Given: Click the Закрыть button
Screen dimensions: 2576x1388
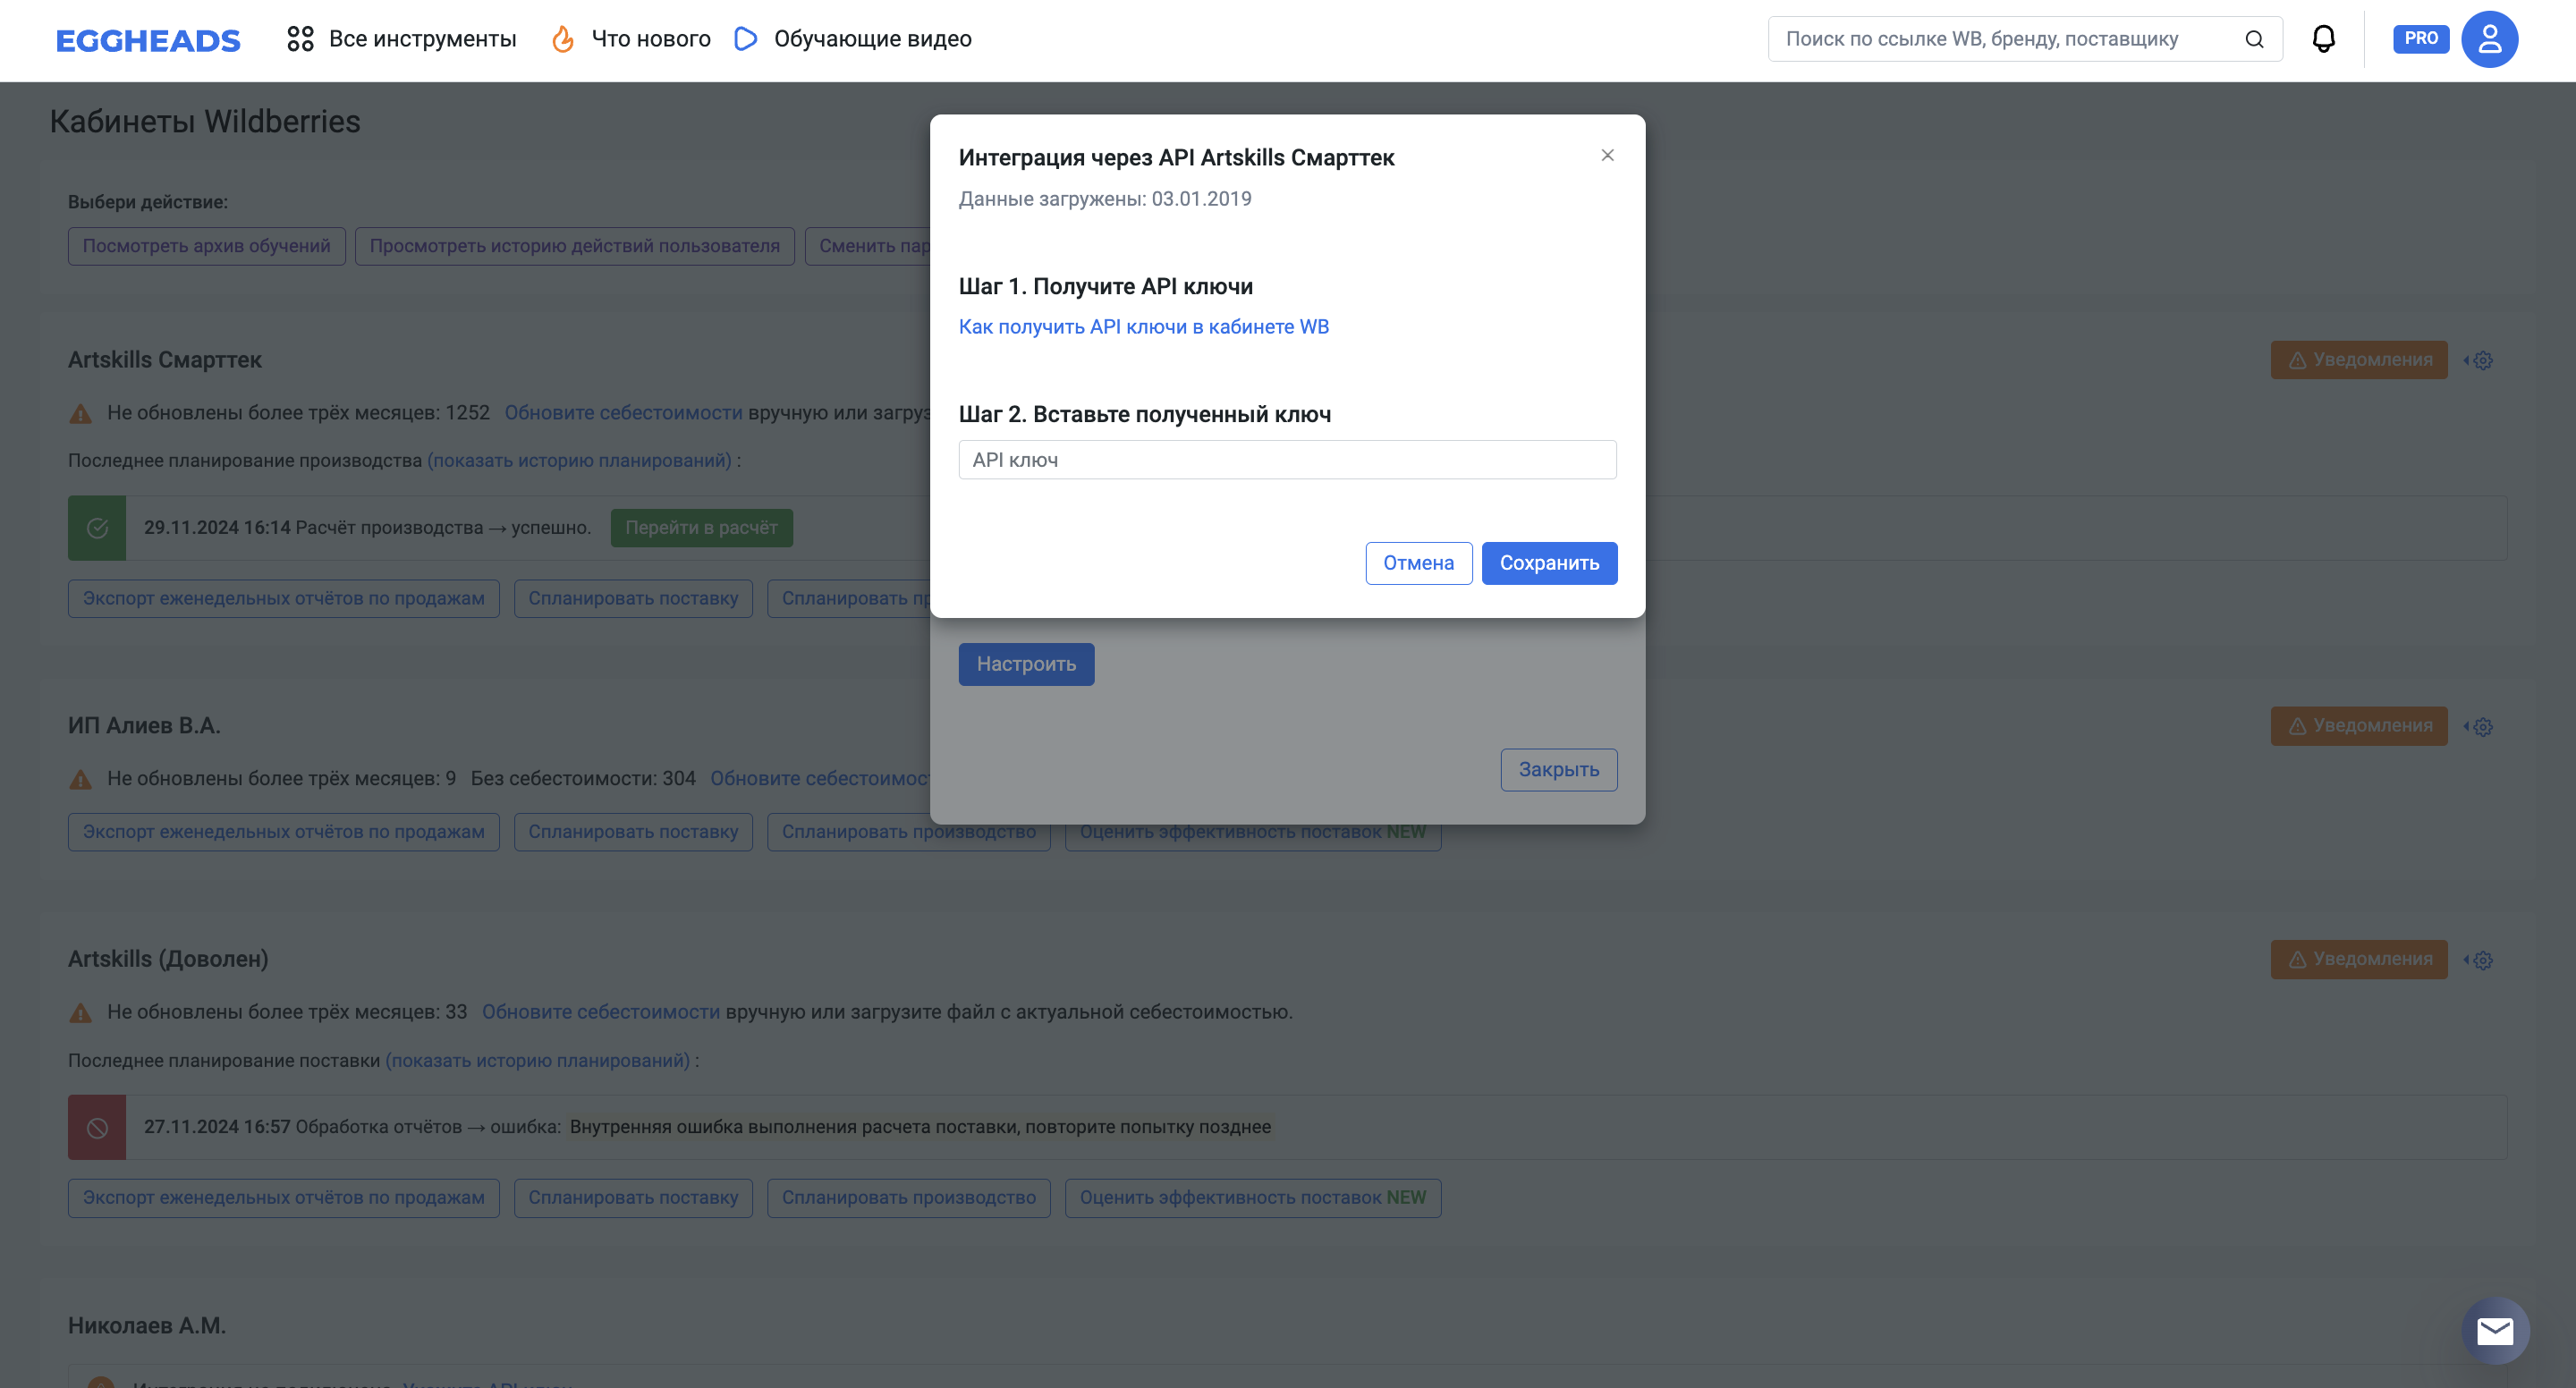Looking at the screenshot, I should coord(1558,770).
